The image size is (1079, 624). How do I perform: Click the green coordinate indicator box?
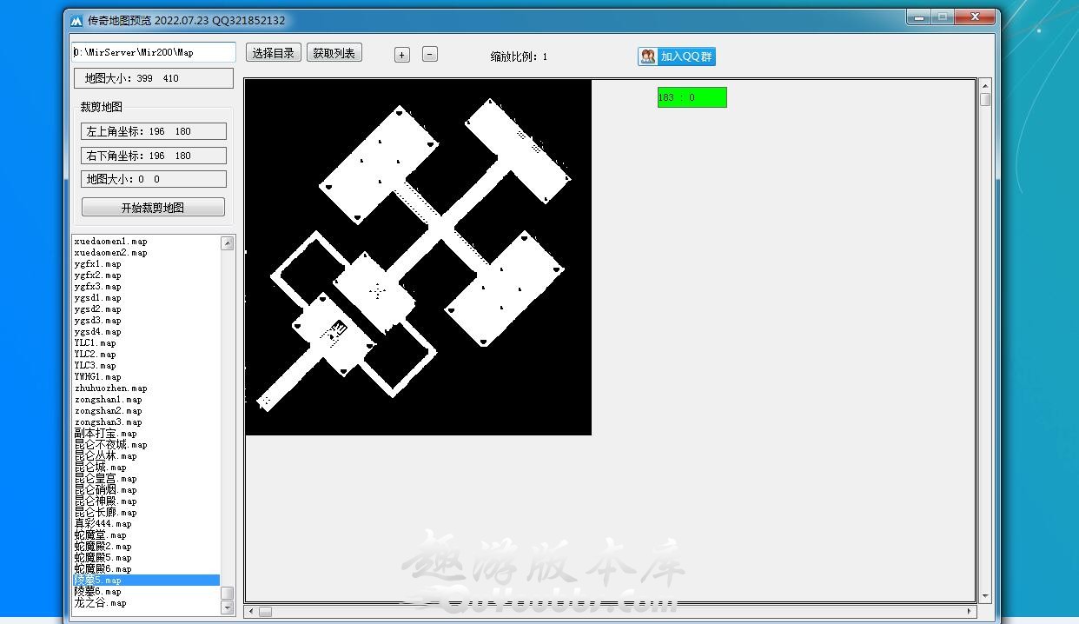[692, 97]
